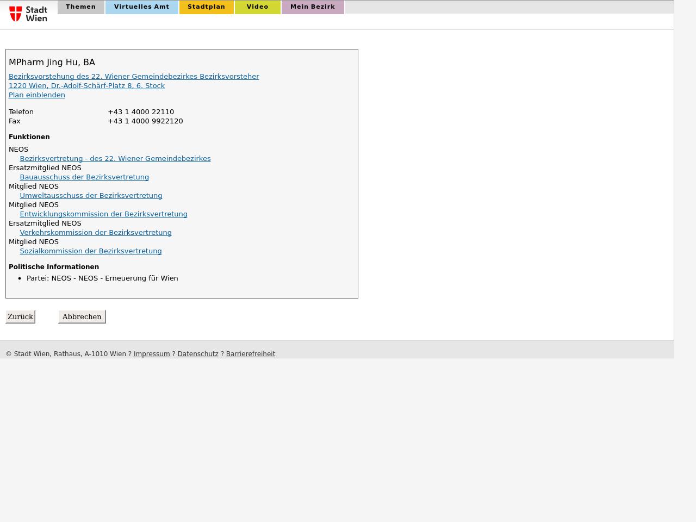Visit Verkehrskommission der Bezirksvertretung link
The height and width of the screenshot is (522, 696).
tap(96, 233)
